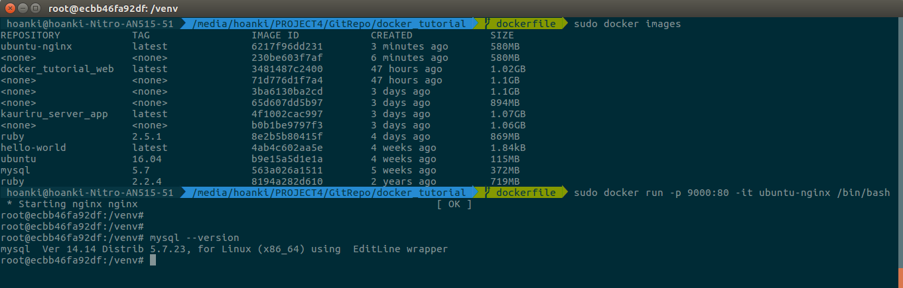Close the terminal window

pos(9,9)
